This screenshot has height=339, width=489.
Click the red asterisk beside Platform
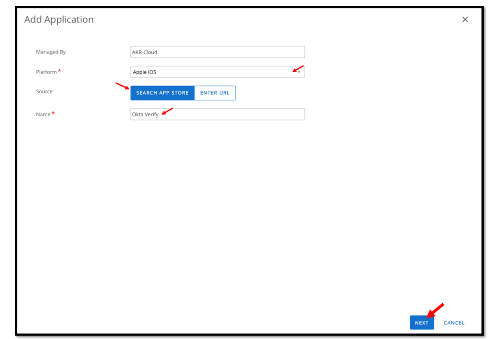click(x=60, y=72)
